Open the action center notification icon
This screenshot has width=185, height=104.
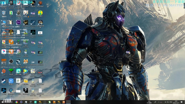181,102
